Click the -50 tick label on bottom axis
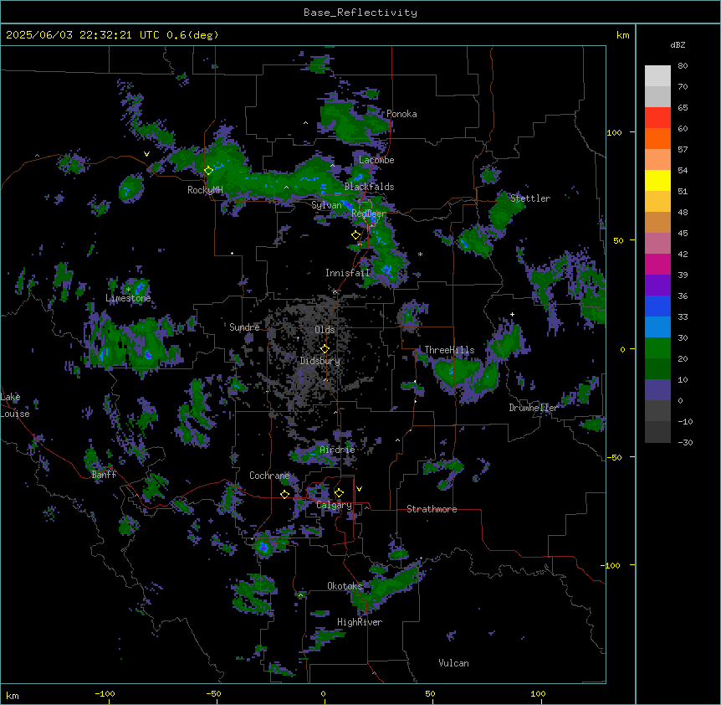Viewport: 721px width, 705px height. (213, 693)
